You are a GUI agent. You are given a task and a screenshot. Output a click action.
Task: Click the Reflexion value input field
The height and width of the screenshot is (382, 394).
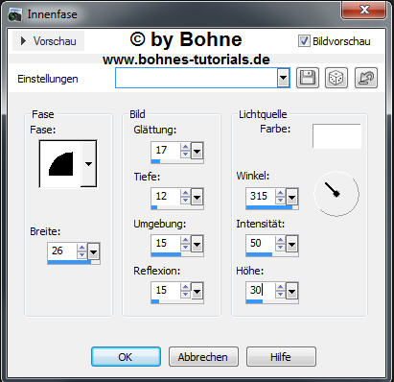tap(165, 290)
